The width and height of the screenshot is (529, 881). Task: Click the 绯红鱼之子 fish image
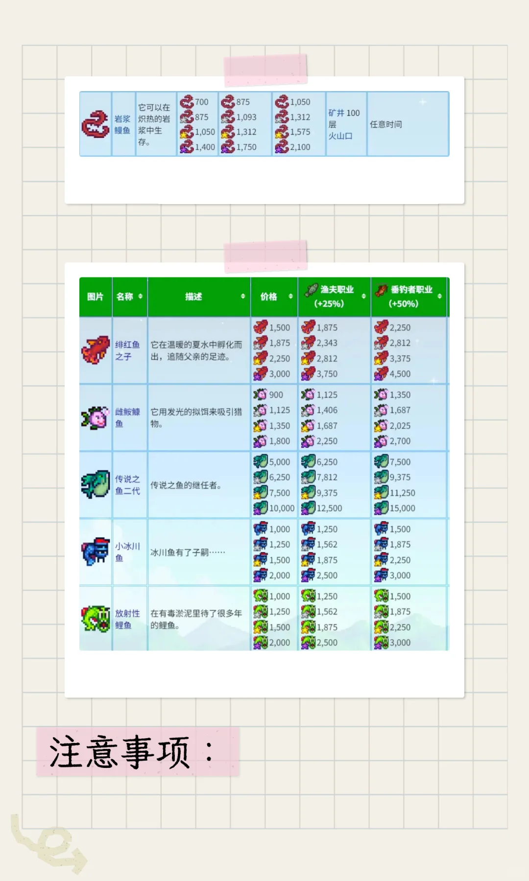(x=96, y=350)
